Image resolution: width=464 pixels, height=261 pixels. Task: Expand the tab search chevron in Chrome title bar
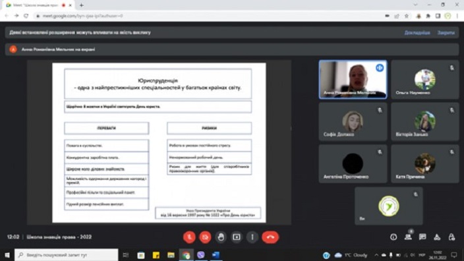415,5
